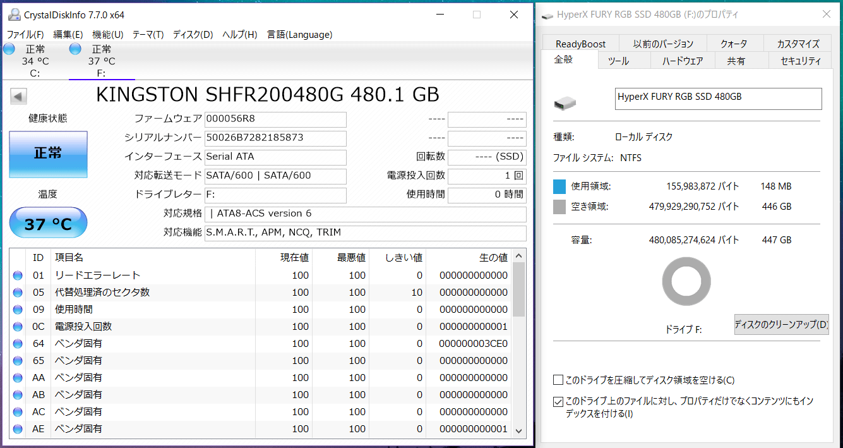Click the interface field Serial ATA
Image resolution: width=843 pixels, height=448 pixels.
pos(275,157)
